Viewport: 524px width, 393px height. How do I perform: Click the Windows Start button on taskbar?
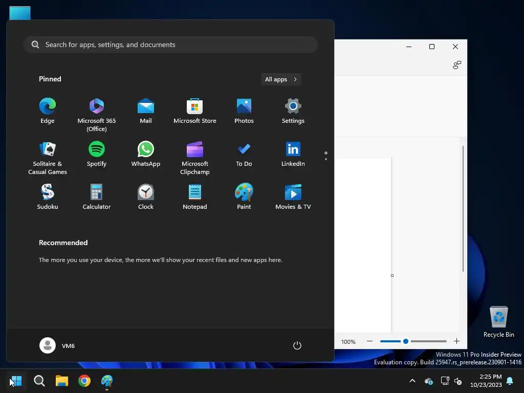pos(16,381)
